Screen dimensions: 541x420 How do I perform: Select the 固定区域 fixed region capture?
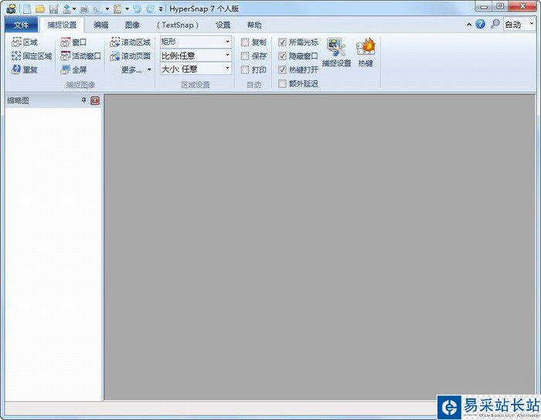(32, 56)
